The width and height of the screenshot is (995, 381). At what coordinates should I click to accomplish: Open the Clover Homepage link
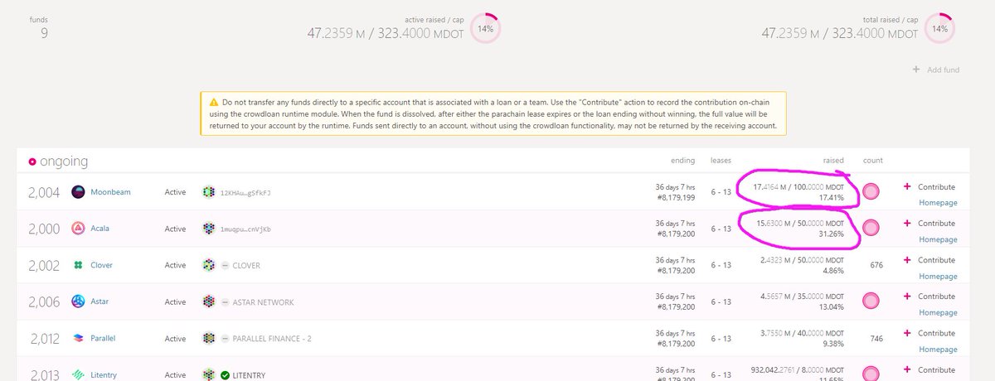click(938, 276)
